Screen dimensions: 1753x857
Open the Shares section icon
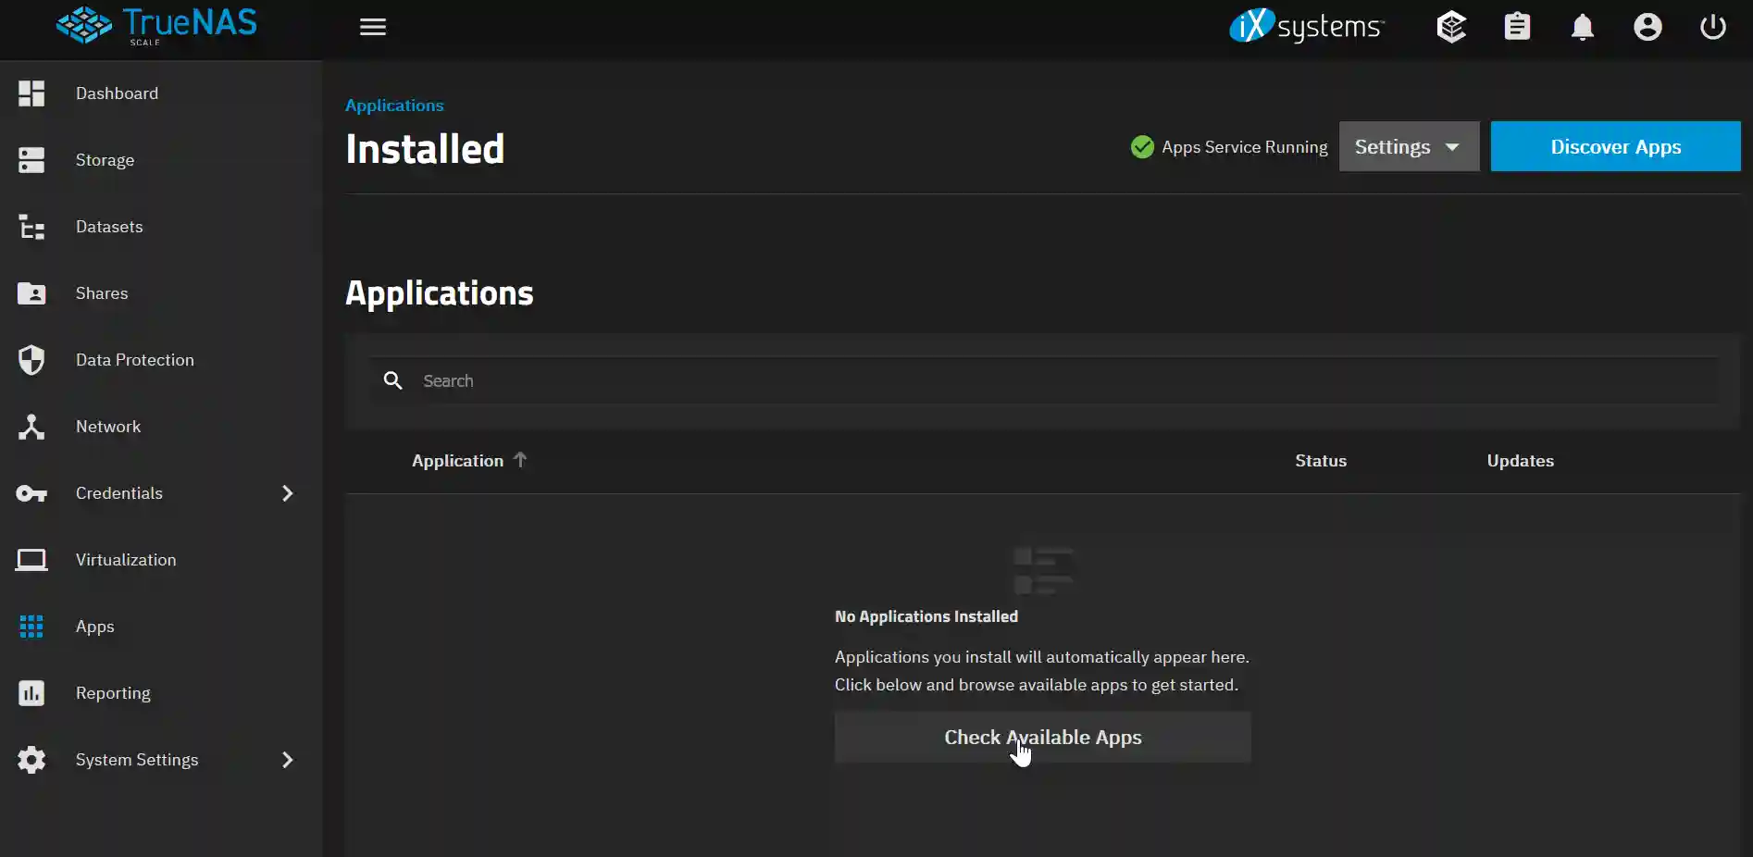[32, 293]
